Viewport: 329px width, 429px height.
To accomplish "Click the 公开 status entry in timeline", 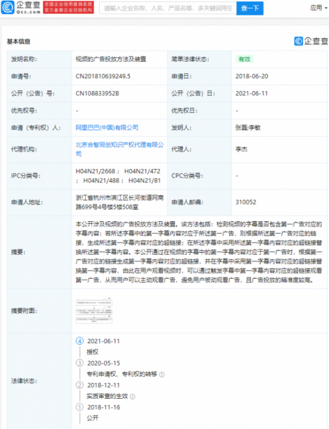I will click(x=92, y=418).
